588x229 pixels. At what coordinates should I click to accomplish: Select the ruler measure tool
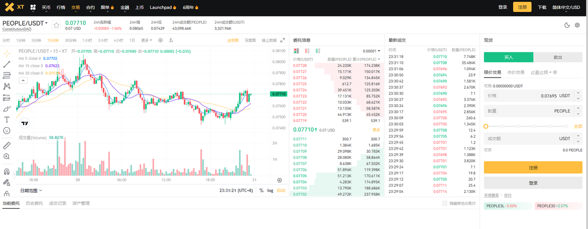click(6, 145)
